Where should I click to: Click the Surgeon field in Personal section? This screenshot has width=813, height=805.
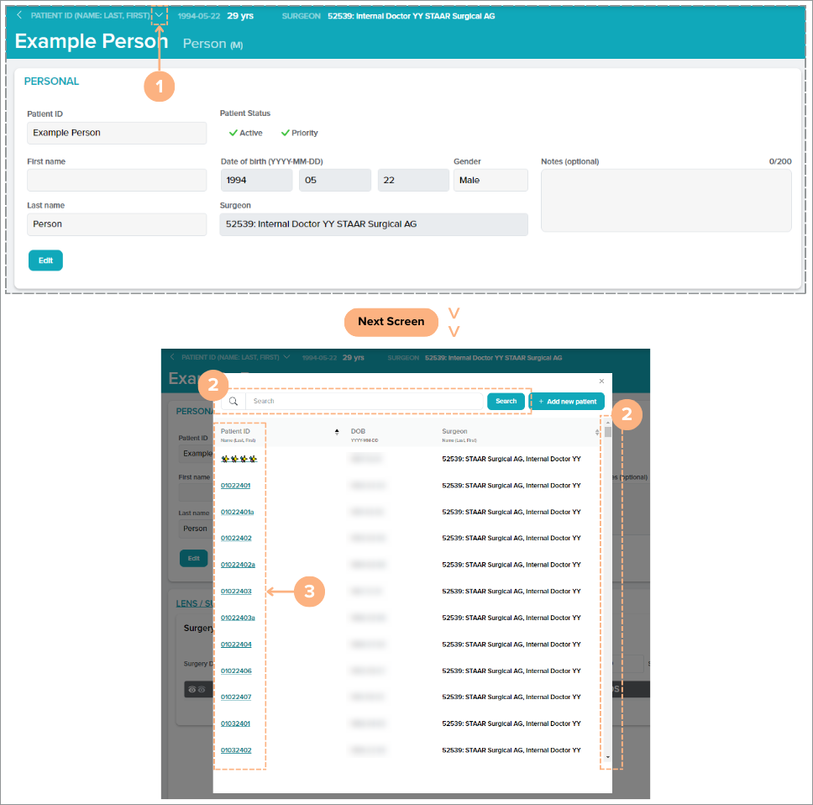[x=374, y=224]
